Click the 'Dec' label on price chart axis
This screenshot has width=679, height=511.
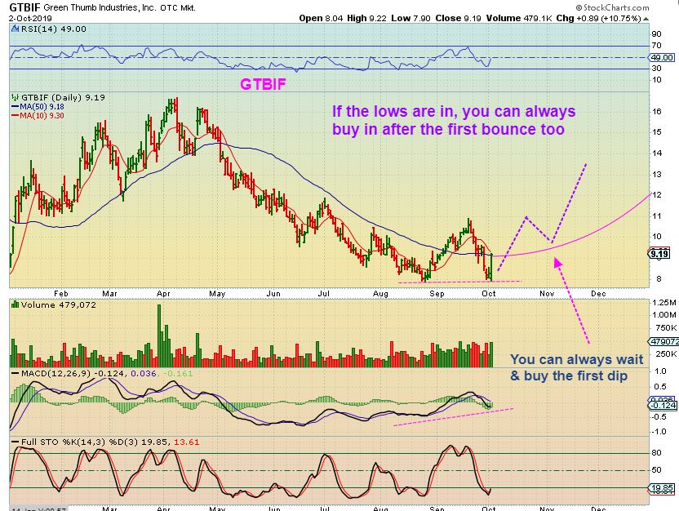pyautogui.click(x=598, y=294)
